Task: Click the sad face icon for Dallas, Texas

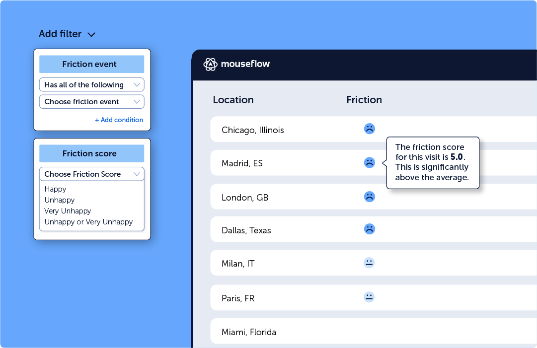Action: point(369,229)
